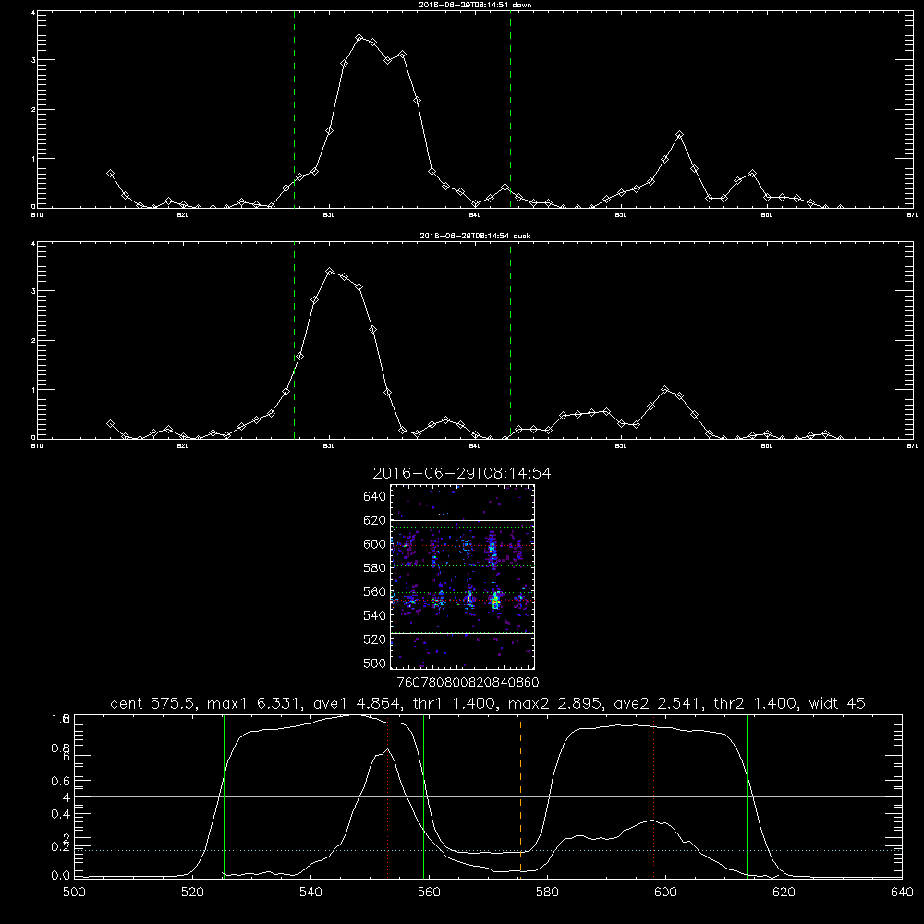Click the green vertical line near 581

(553, 796)
